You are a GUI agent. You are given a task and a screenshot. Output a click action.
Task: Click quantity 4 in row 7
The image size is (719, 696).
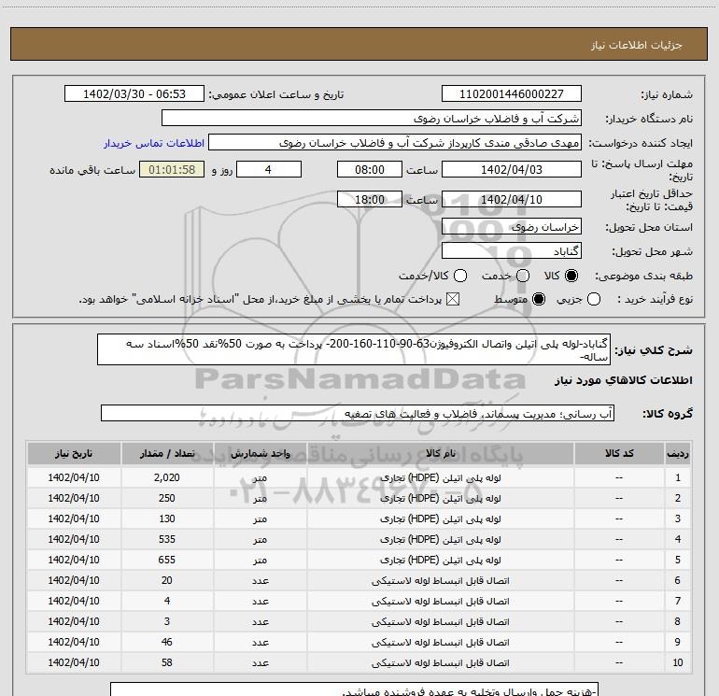[x=167, y=601]
